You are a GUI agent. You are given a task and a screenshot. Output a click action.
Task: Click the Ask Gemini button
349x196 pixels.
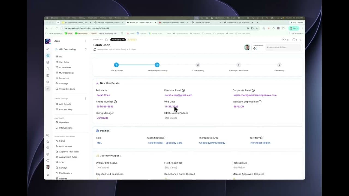pos(297,23)
